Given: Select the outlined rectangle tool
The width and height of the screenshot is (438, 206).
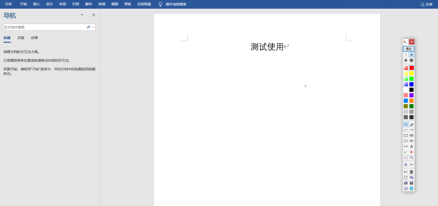Looking at the screenshot, I should coord(406,136).
